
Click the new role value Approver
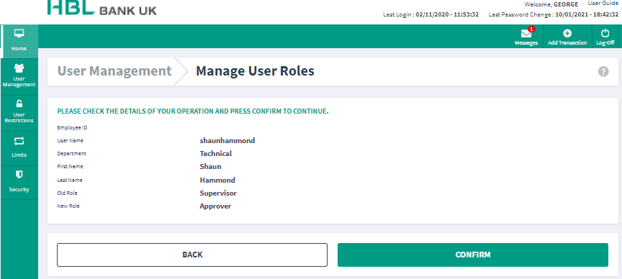(215, 206)
